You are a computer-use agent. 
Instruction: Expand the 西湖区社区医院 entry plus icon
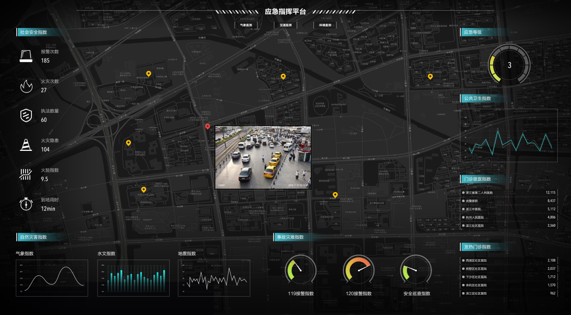[x=463, y=260]
